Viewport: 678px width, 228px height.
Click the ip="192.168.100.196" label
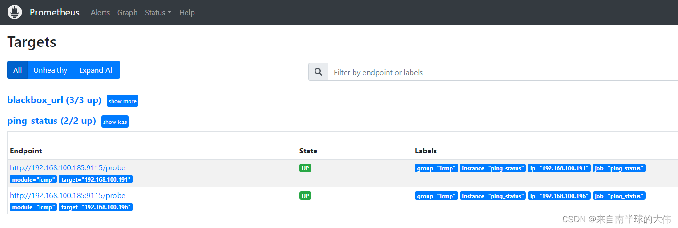tap(559, 196)
